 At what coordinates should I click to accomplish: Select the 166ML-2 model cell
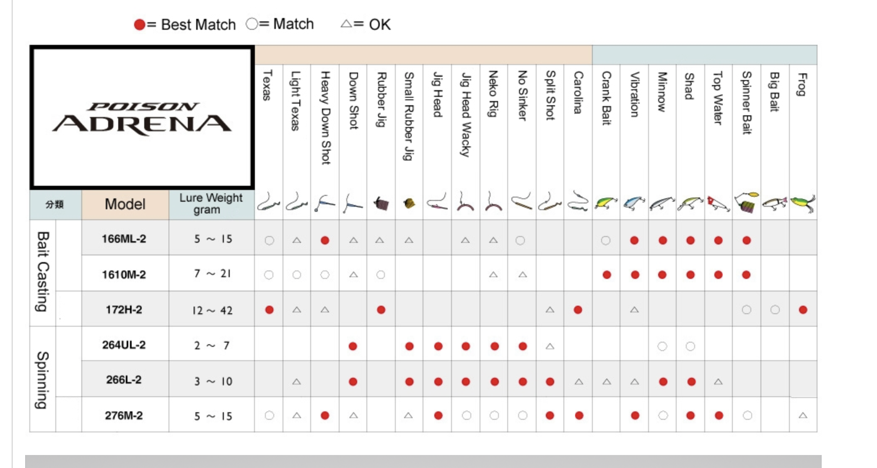(x=124, y=239)
